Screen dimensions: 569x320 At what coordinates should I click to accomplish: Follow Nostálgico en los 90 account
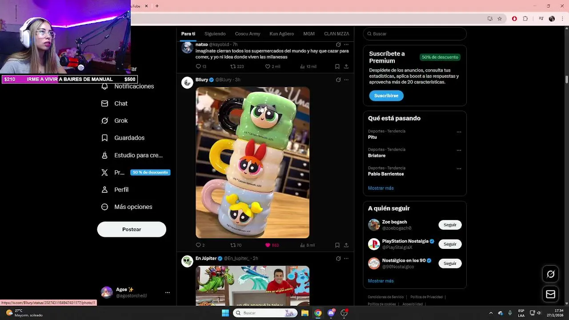point(450,263)
